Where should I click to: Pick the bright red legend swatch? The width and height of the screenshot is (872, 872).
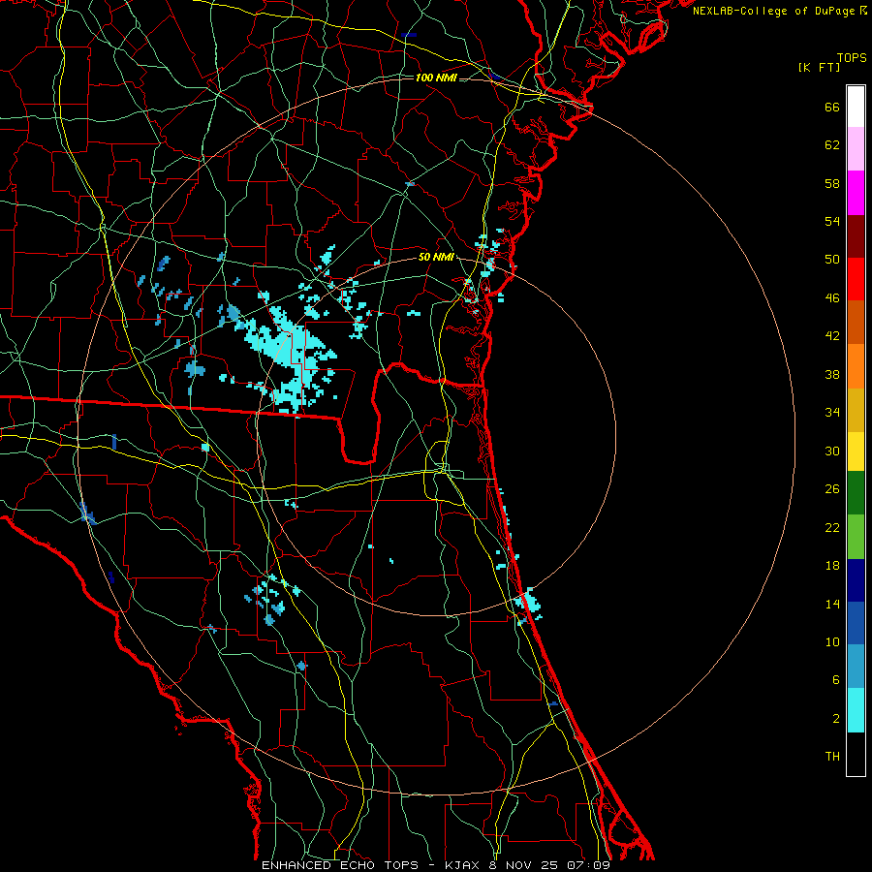856,279
